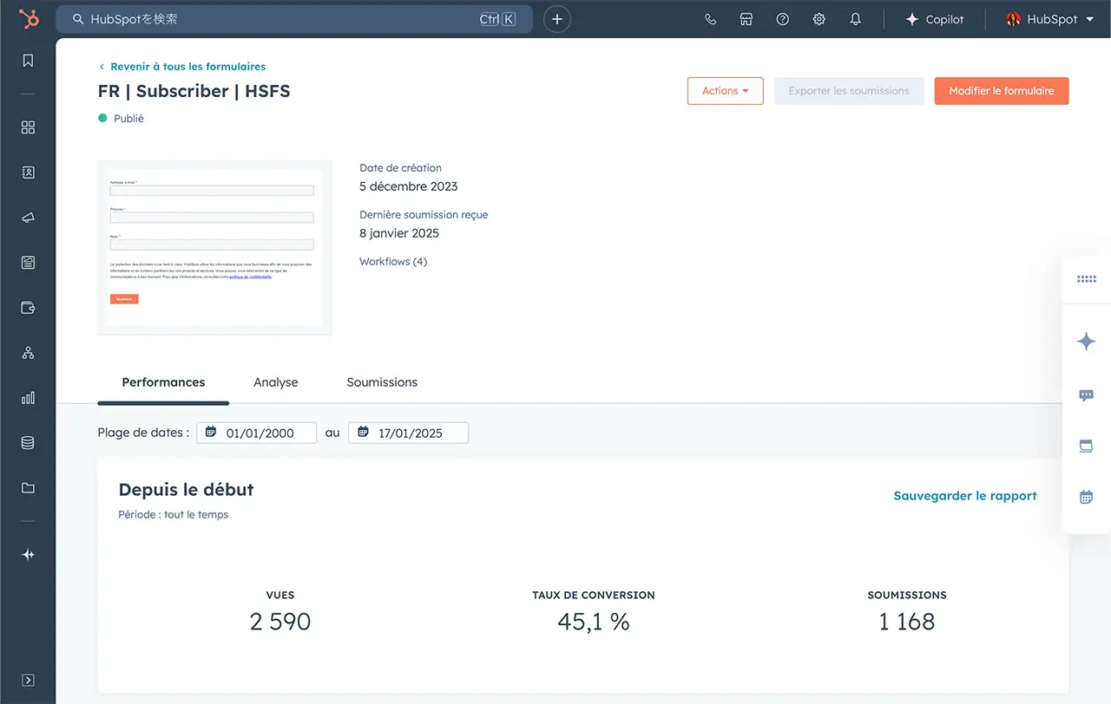The width and height of the screenshot is (1111, 704).
Task: Switch to the Analyse tab
Action: [275, 382]
